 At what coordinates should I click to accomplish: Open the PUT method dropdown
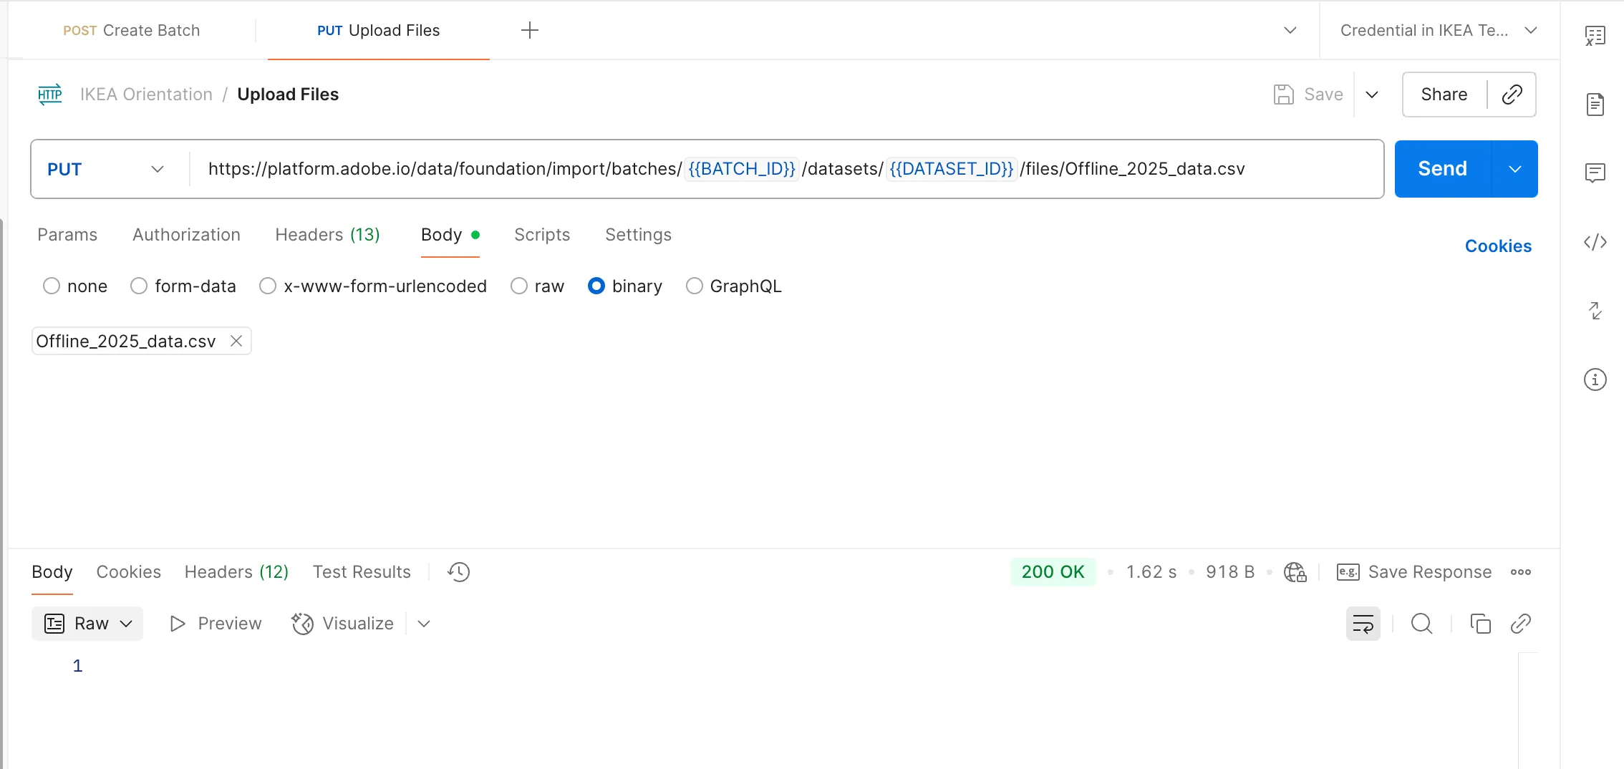(x=107, y=169)
